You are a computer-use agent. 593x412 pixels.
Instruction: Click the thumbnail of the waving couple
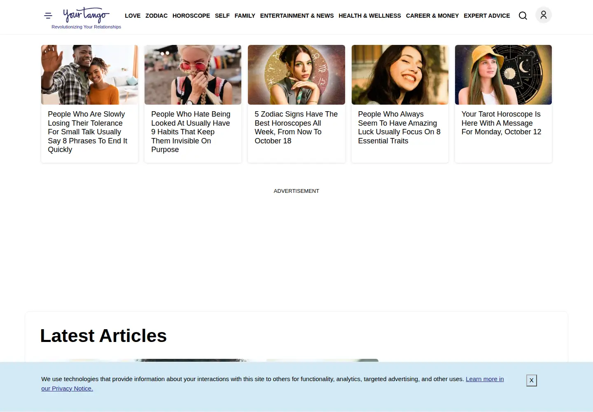90,75
